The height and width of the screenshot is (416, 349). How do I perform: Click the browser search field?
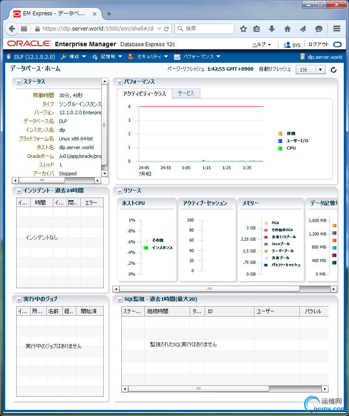click(204, 29)
